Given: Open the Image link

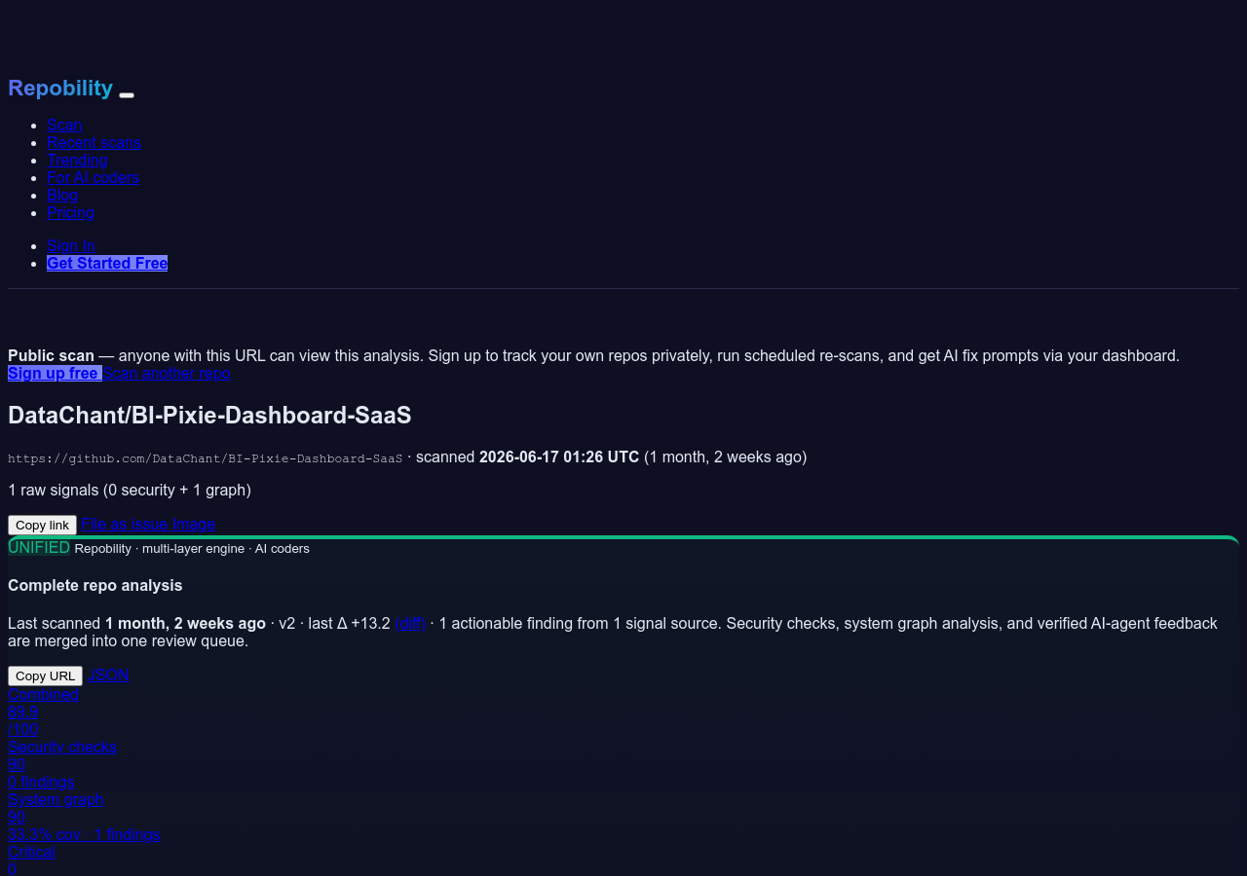Looking at the screenshot, I should pos(194,524).
